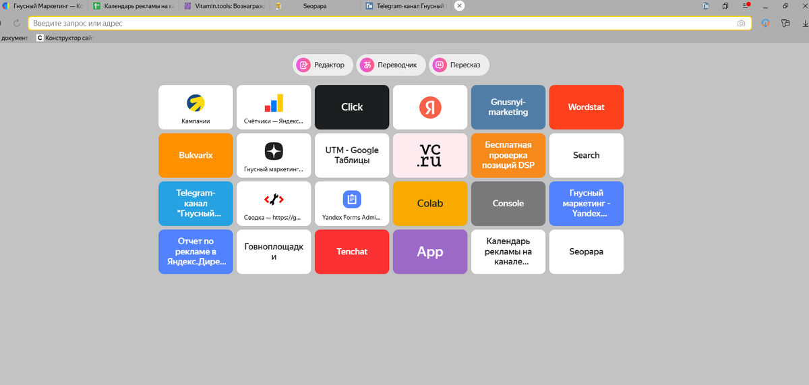This screenshot has height=385, width=809.
Task: Switch to Календарь рекламы tab
Action: tap(133, 5)
